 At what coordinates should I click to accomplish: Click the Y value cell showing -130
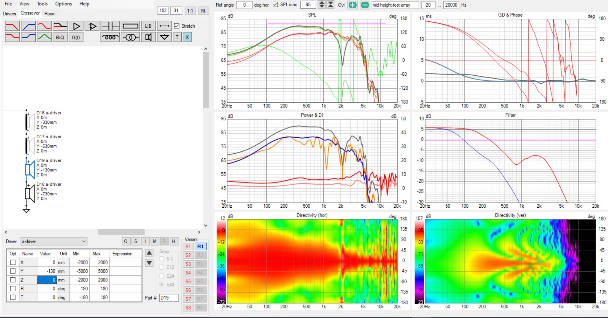47,271
